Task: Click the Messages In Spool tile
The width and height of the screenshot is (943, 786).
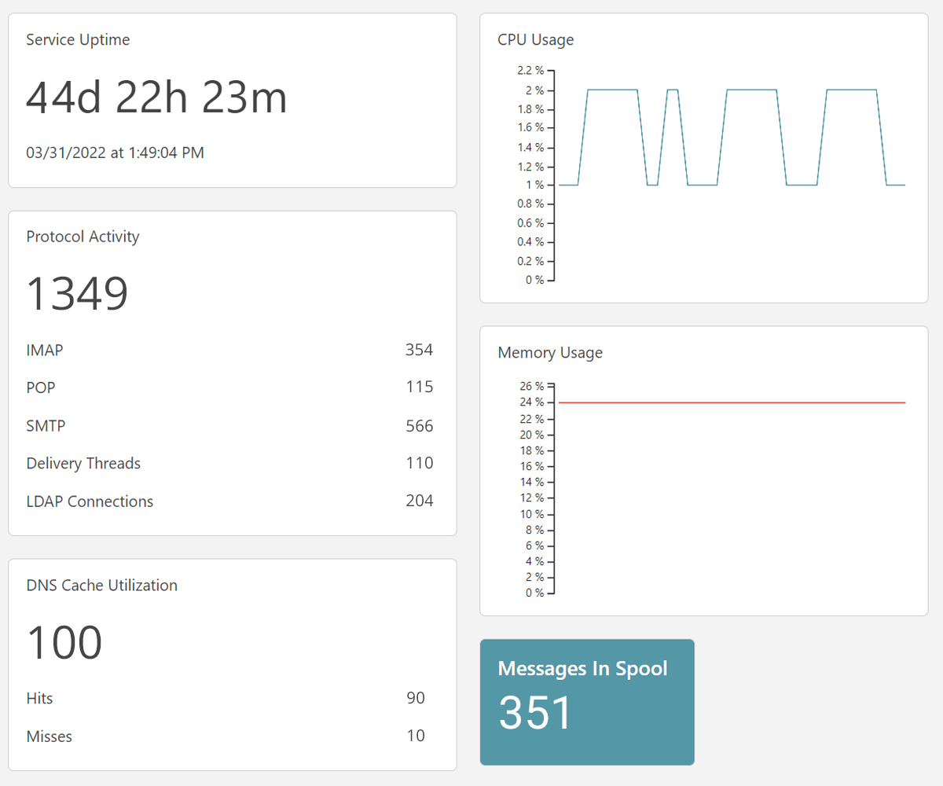Action: (587, 701)
